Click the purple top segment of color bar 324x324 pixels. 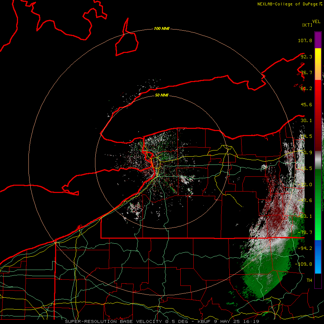318,40
